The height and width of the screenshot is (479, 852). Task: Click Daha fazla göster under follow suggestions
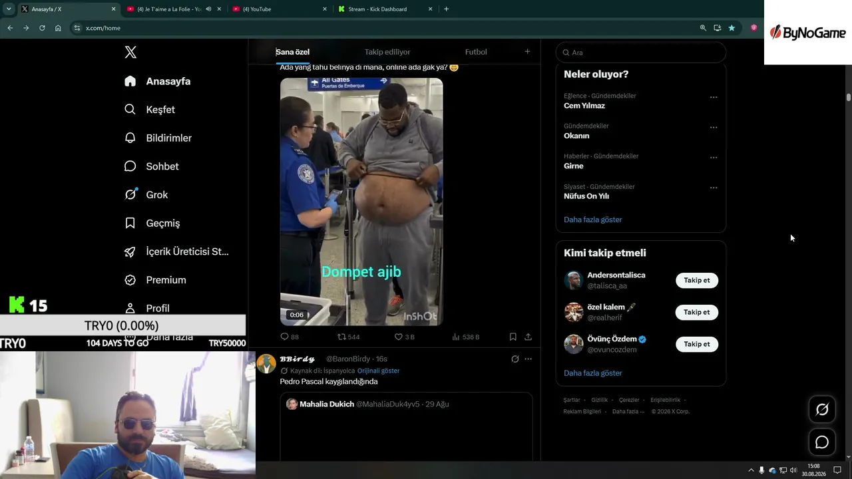pyautogui.click(x=593, y=373)
